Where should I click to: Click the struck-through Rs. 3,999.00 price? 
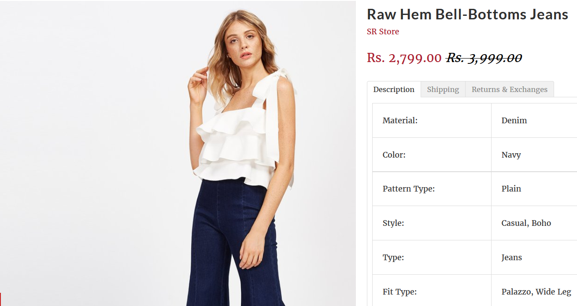(x=484, y=58)
